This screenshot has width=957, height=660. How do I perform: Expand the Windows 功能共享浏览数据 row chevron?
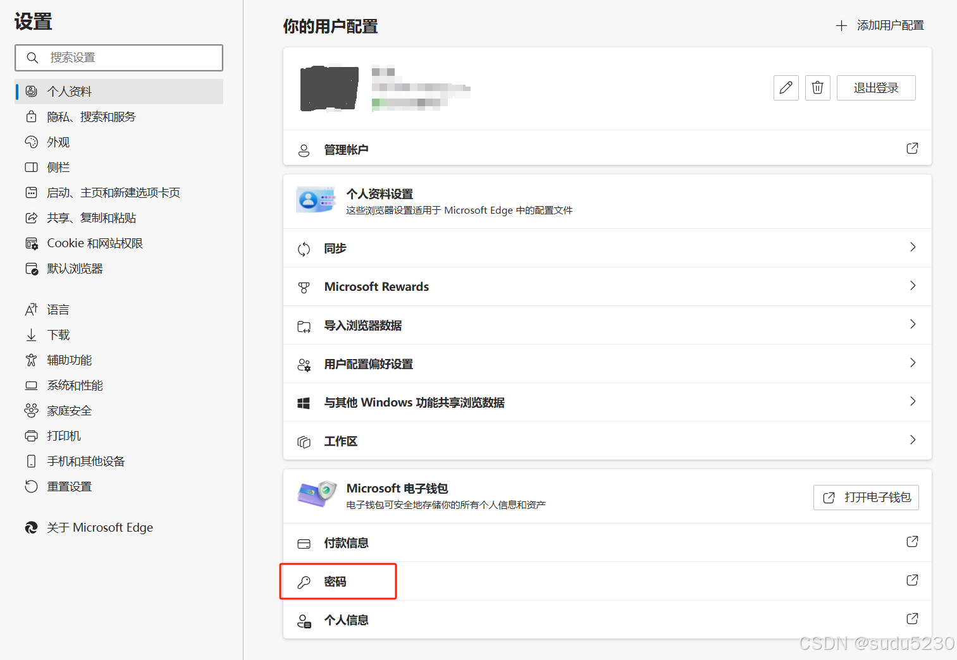(x=913, y=401)
